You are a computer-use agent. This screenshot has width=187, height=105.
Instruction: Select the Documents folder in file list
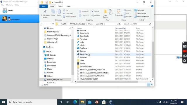[114, 33]
